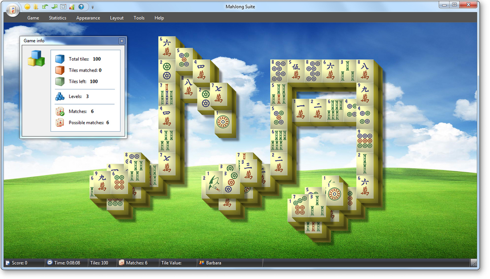This screenshot has height=279, width=490.
Task: Open the Layout menu
Action: [x=117, y=18]
